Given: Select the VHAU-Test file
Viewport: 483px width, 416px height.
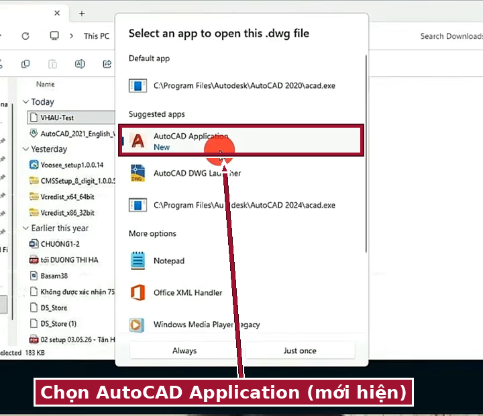Looking at the screenshot, I should tap(71, 118).
